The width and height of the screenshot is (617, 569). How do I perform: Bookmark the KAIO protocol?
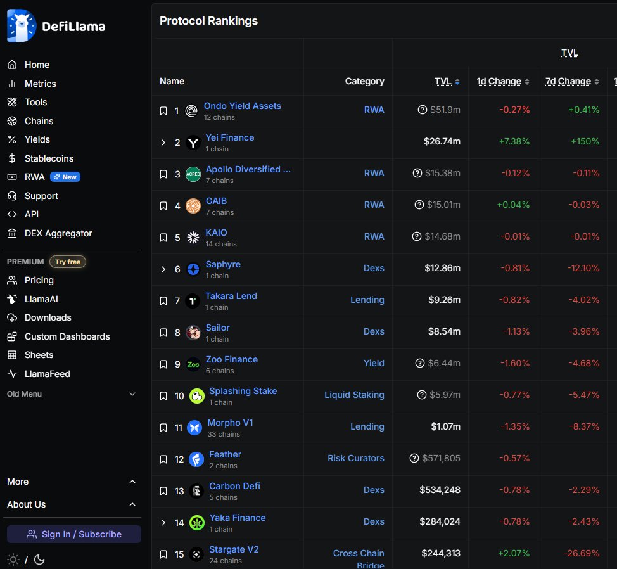click(163, 237)
